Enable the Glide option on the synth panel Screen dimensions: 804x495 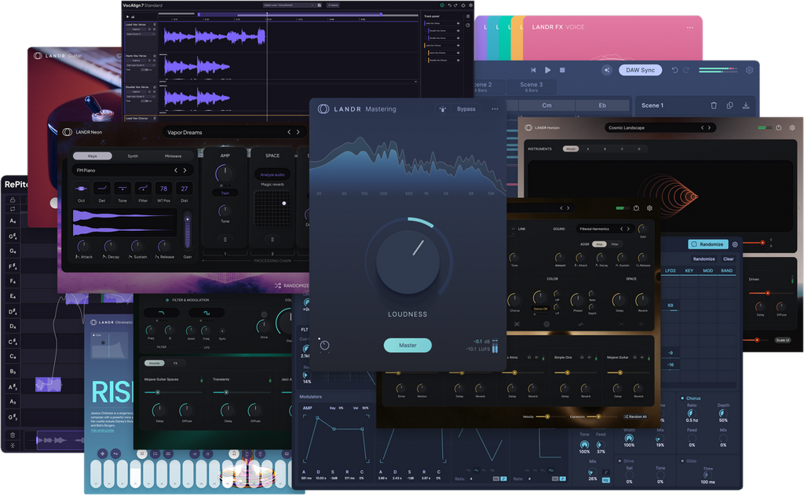coord(682,461)
